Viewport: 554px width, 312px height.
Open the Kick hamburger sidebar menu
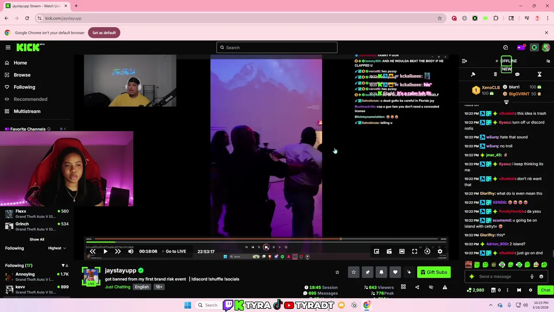[x=8, y=47]
